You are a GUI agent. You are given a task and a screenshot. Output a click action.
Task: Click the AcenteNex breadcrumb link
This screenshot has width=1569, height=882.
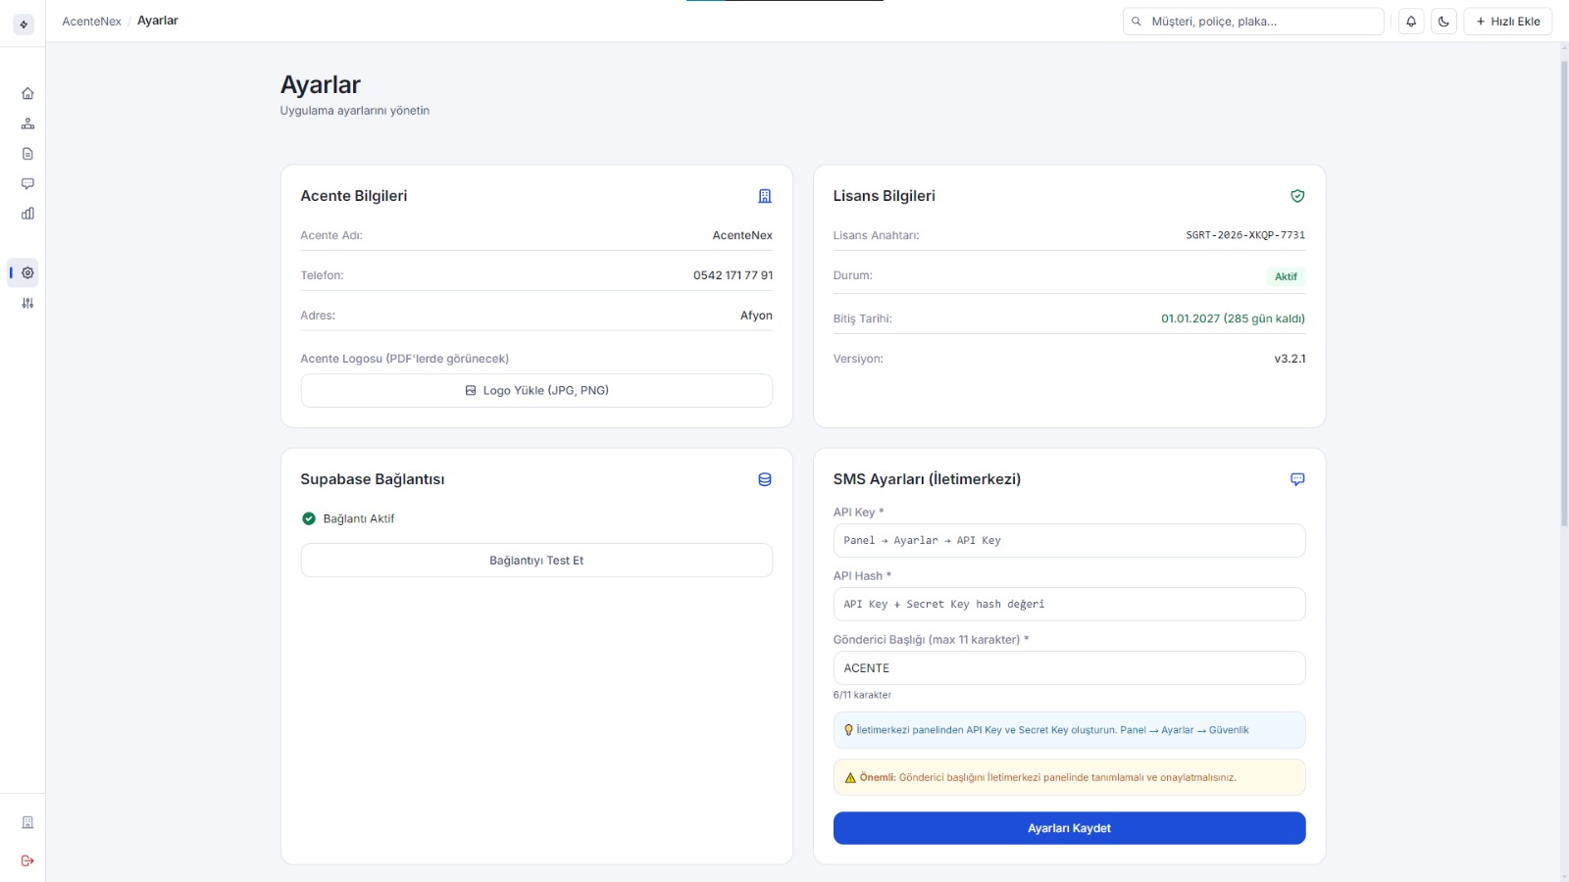pyautogui.click(x=91, y=21)
